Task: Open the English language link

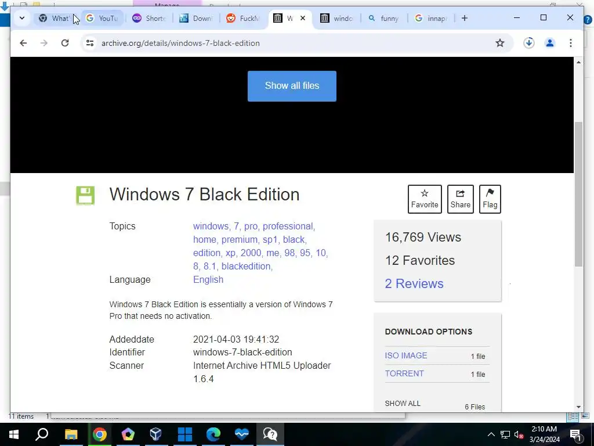Action: point(208,279)
